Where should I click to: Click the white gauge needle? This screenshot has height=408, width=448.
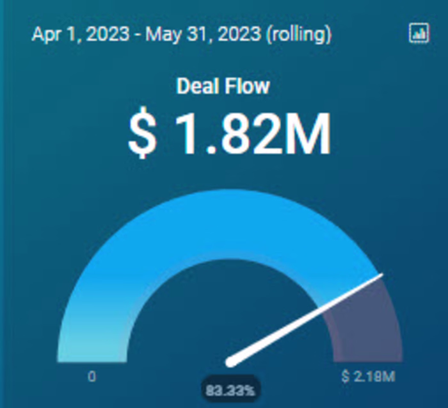[x=307, y=318]
